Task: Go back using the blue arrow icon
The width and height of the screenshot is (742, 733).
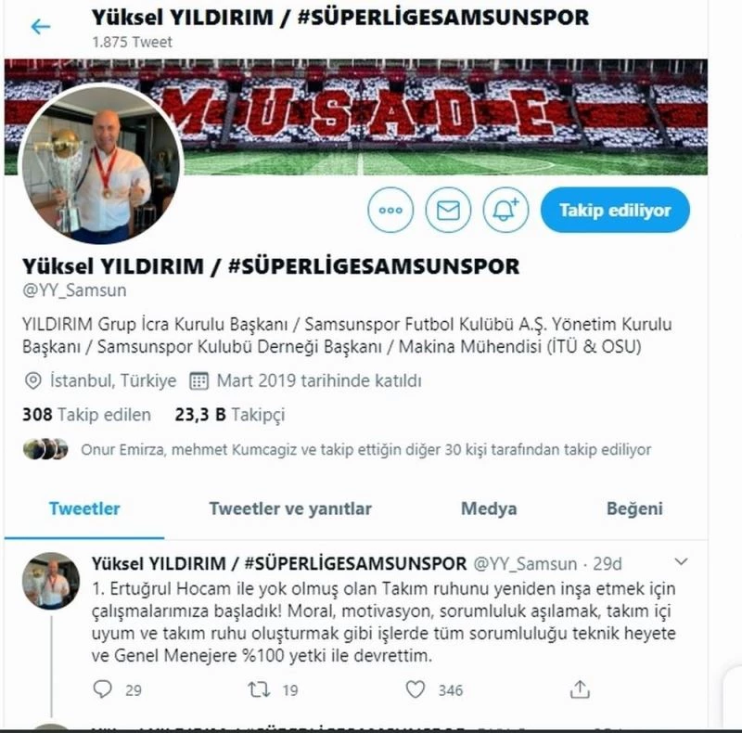Action: (x=40, y=27)
